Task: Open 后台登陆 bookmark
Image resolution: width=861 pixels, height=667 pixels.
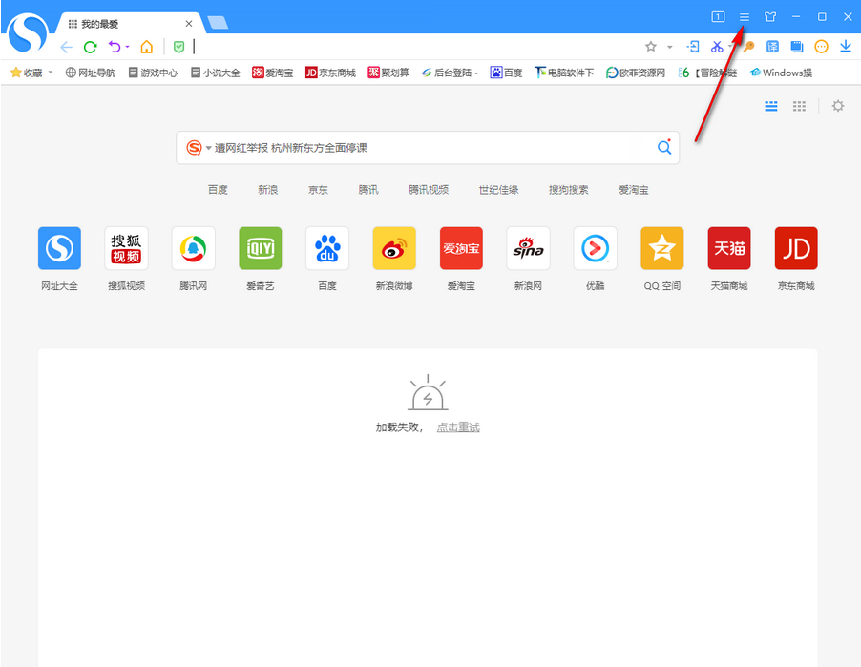Action: [450, 73]
